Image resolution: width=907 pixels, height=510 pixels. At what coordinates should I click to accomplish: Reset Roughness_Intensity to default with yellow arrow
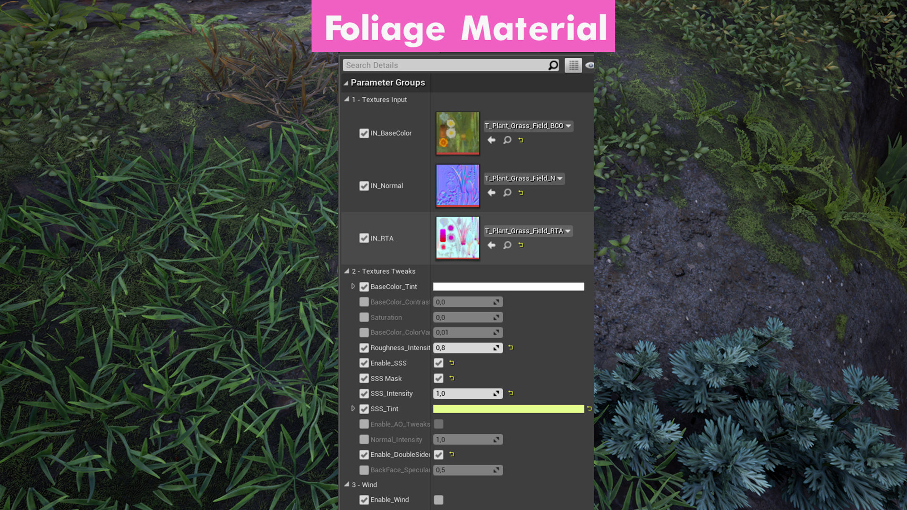click(511, 348)
